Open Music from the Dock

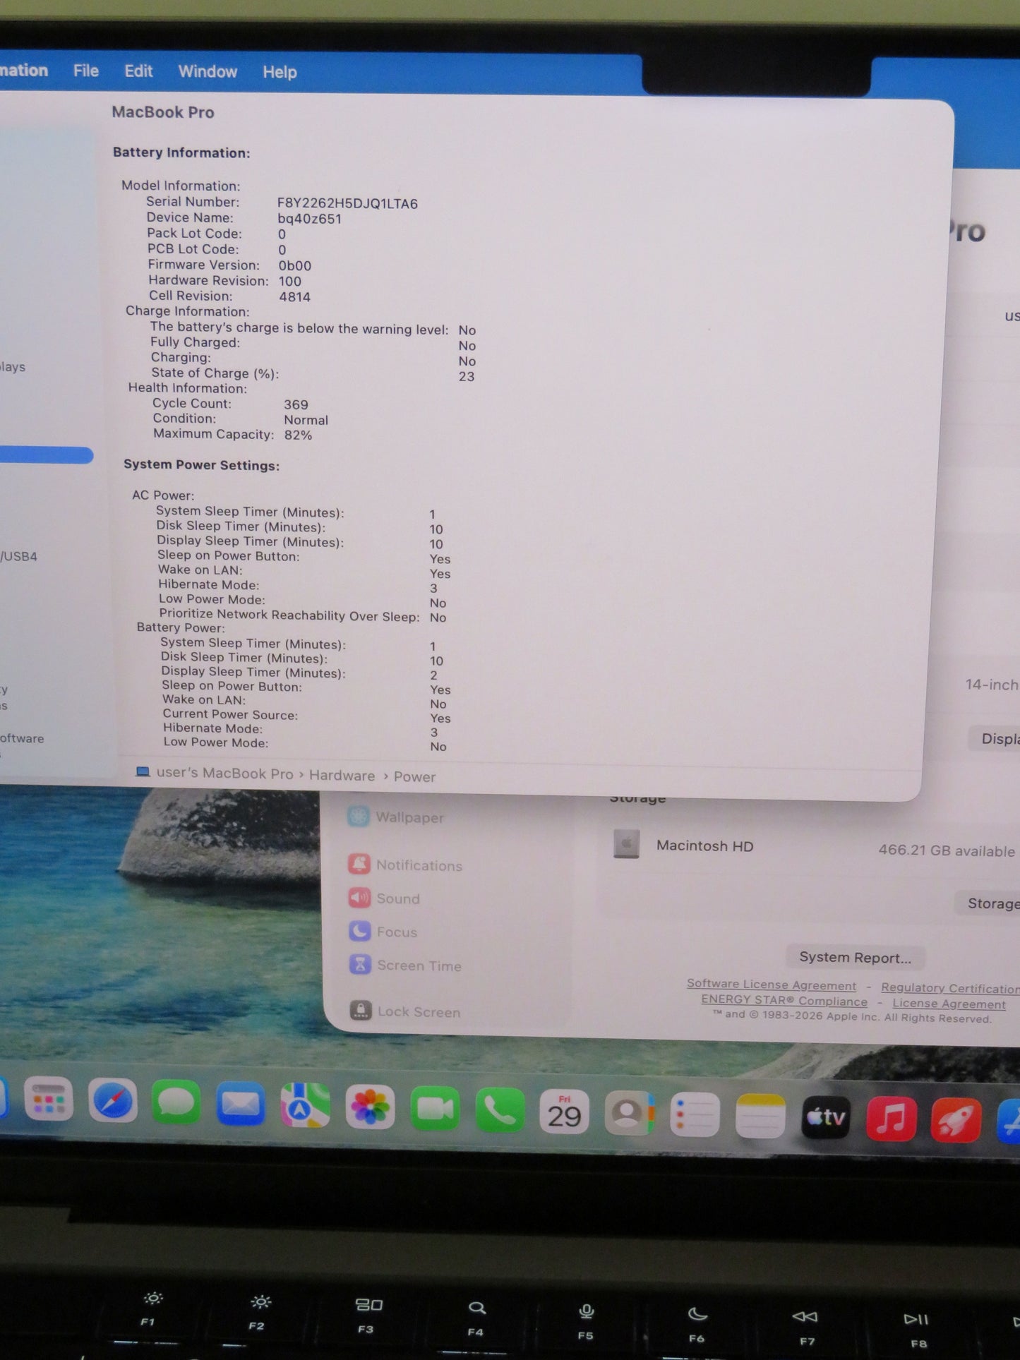[x=891, y=1119]
